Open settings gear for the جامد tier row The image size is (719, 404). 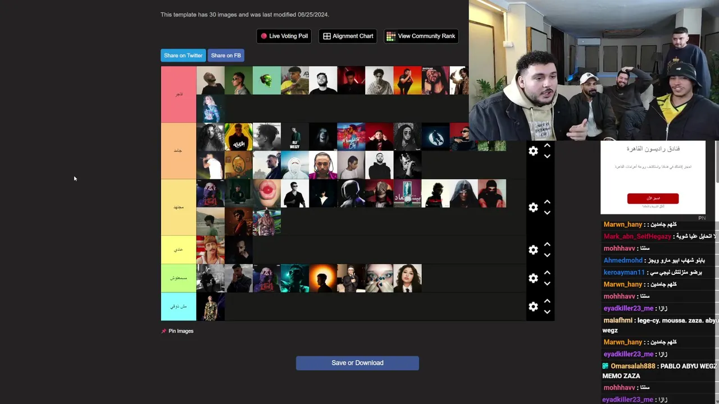coord(533,151)
